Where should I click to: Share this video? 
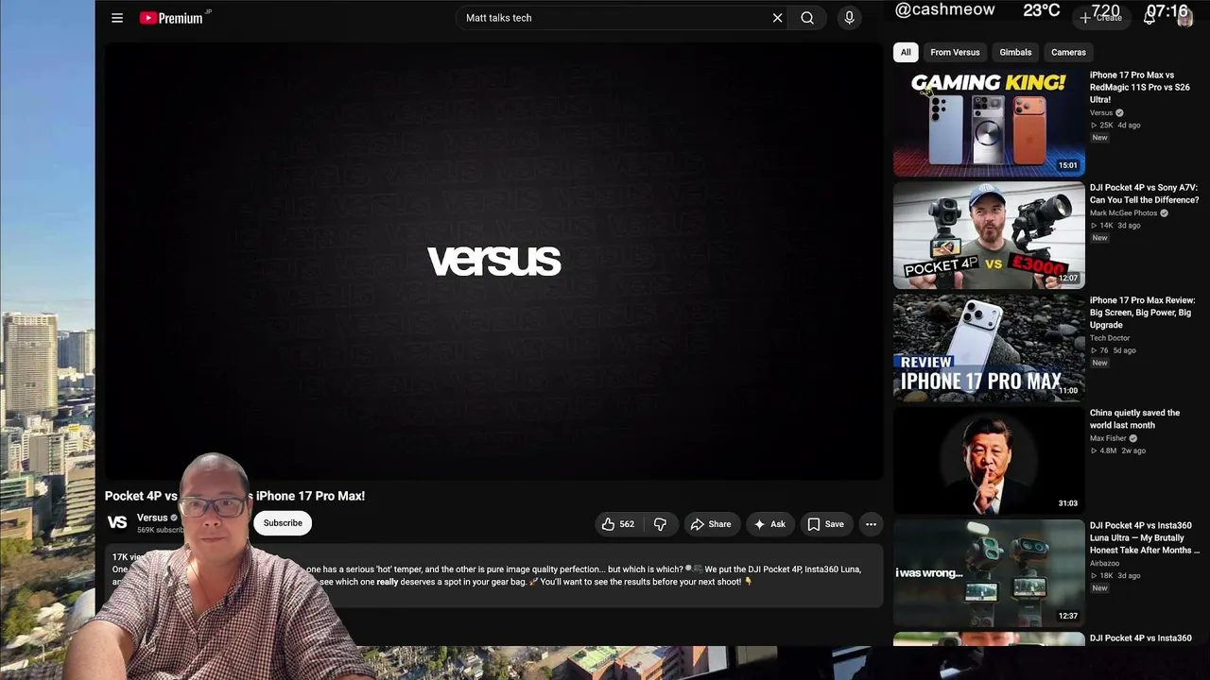click(x=711, y=524)
